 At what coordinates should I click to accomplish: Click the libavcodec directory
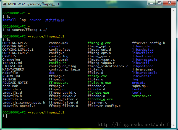point(142,46)
